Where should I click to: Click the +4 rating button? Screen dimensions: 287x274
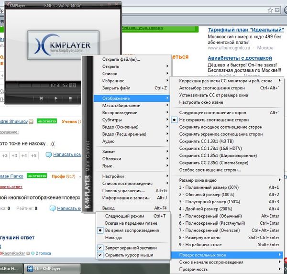point(24,155)
